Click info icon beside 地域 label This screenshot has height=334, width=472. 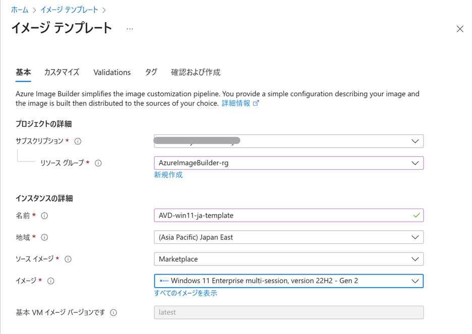[x=44, y=237]
